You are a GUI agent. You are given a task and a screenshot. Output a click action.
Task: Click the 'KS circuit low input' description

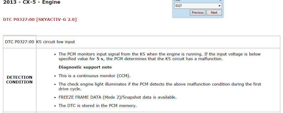point(56,42)
